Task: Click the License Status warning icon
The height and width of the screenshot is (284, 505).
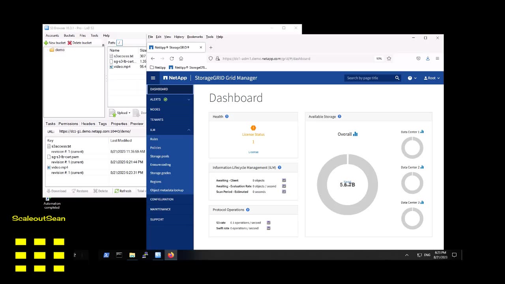Action: pos(253,128)
